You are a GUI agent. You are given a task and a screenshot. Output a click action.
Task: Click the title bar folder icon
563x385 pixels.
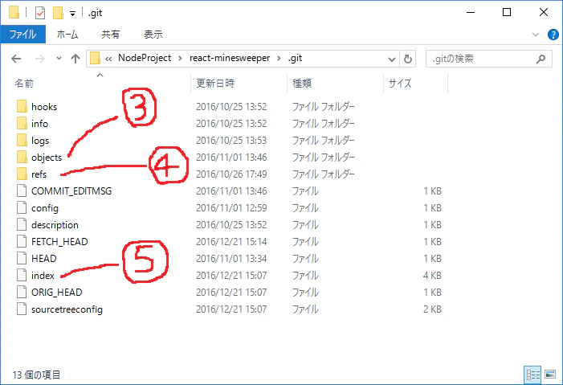point(14,13)
